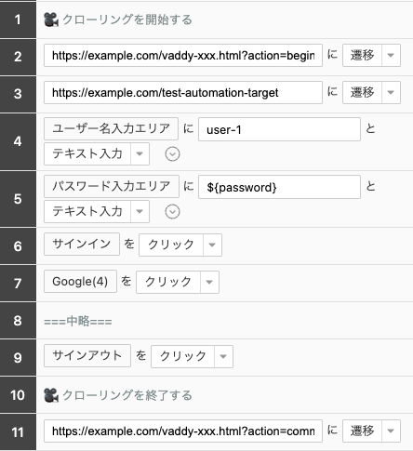Screen dimensions: 413x451
Task: Open the 遷移 dropdown arrow in step 2
Action: coord(391,56)
